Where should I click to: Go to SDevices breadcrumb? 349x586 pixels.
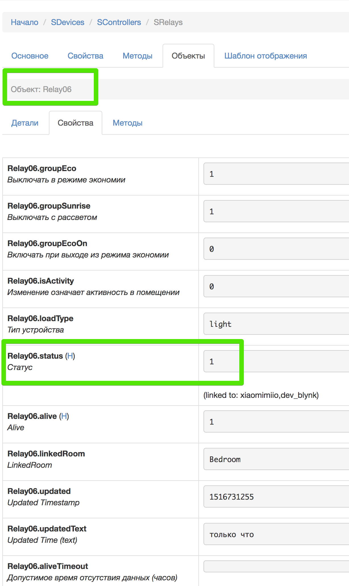click(x=68, y=22)
